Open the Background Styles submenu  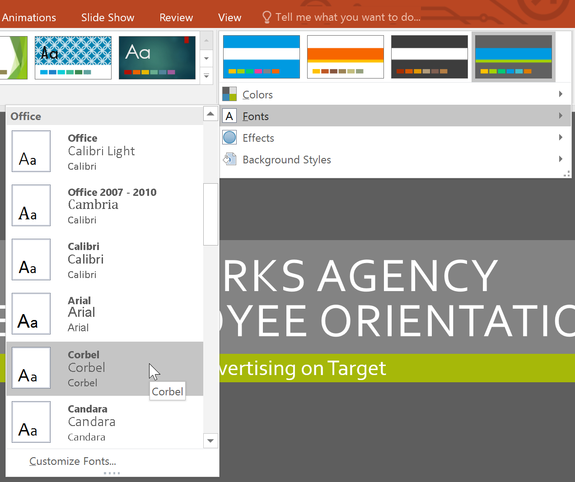[561, 159]
